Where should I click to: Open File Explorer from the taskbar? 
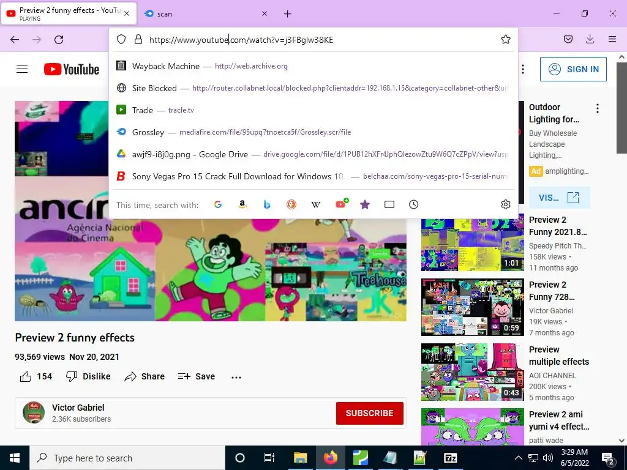click(300, 458)
